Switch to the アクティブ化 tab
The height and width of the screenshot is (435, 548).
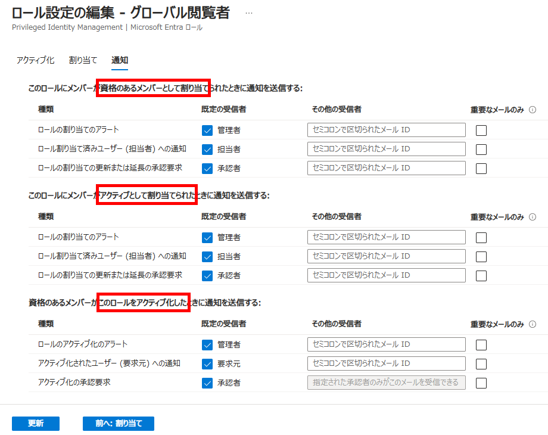[x=35, y=60]
